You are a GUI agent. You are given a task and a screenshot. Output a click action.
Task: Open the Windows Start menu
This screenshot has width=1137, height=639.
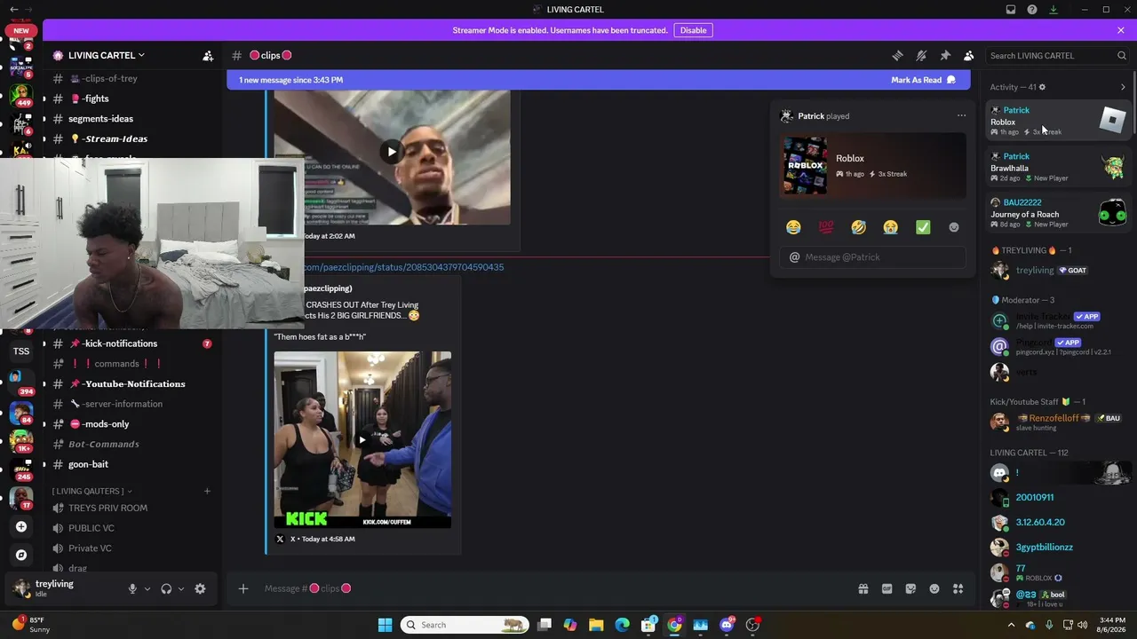coord(385,625)
